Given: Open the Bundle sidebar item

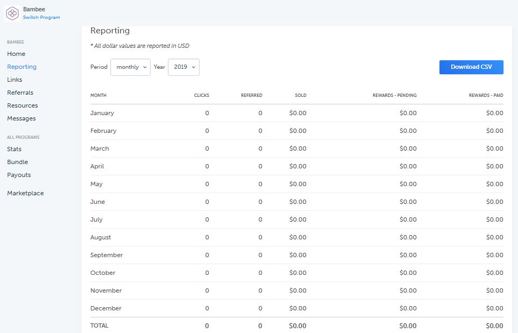Looking at the screenshot, I should (x=17, y=162).
